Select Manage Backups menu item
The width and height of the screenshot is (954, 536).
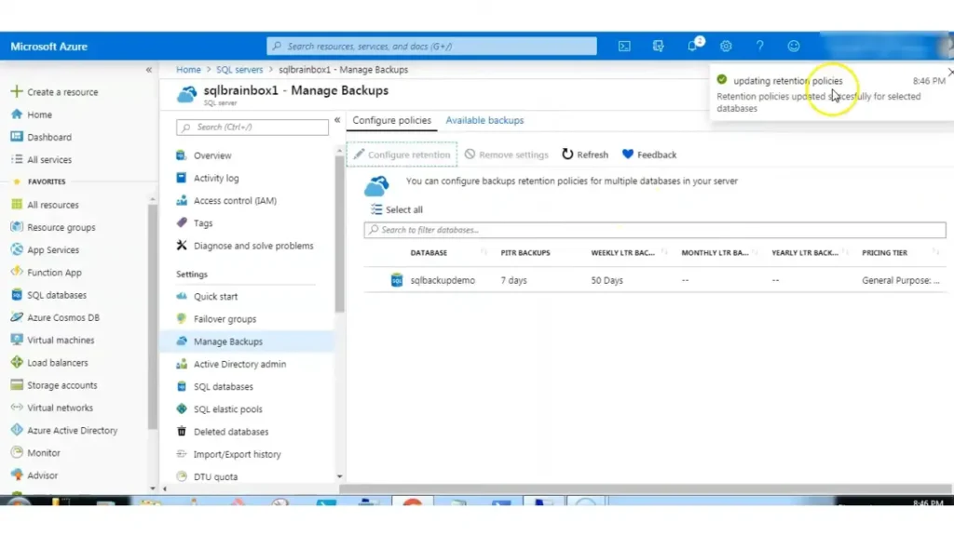click(x=246, y=342)
